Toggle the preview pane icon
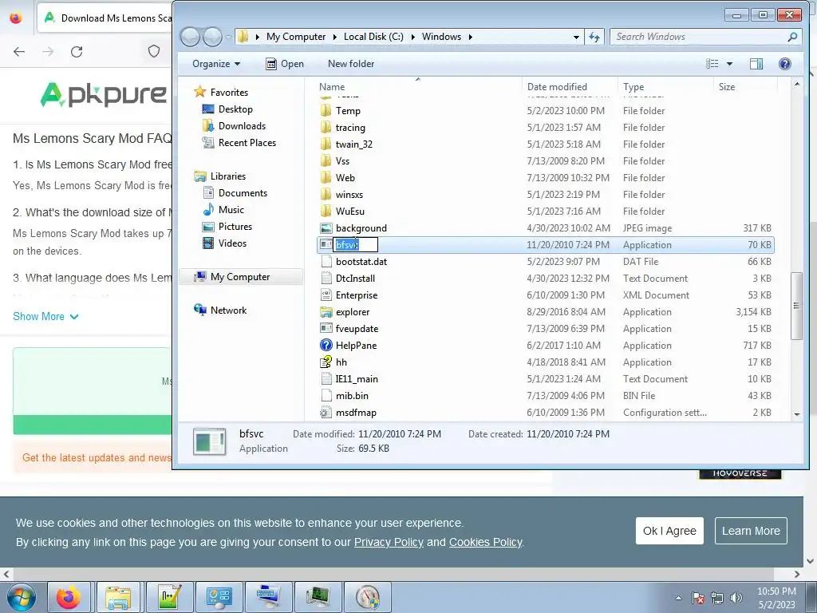The width and height of the screenshot is (817, 613). [x=756, y=64]
